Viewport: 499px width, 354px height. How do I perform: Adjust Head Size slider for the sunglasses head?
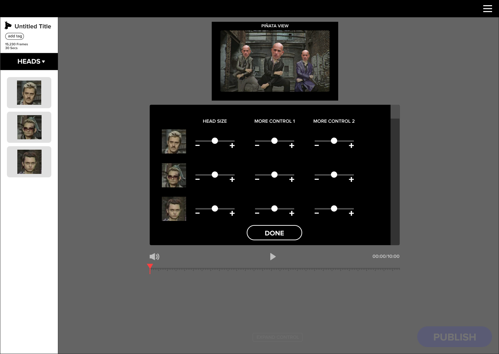click(x=215, y=175)
